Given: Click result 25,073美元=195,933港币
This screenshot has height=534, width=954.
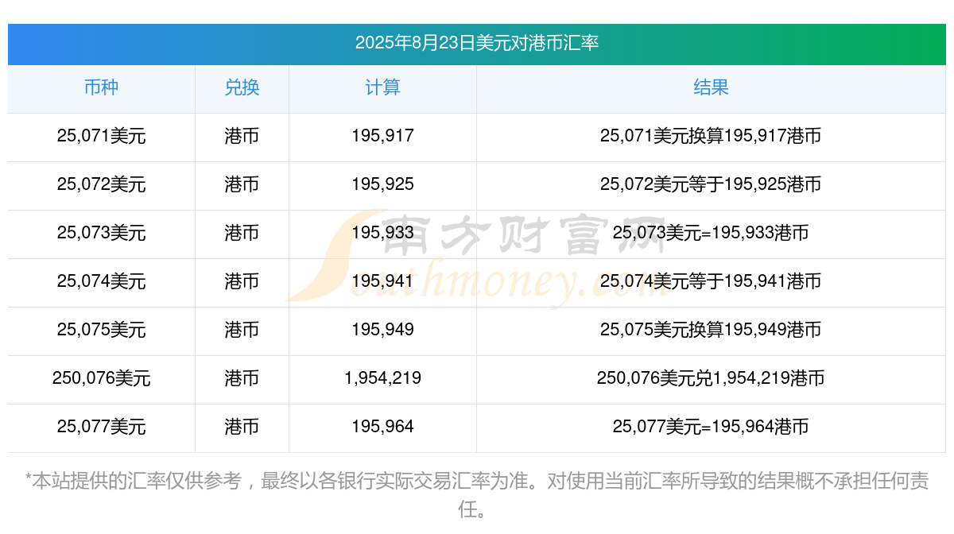Looking at the screenshot, I should click(711, 233).
